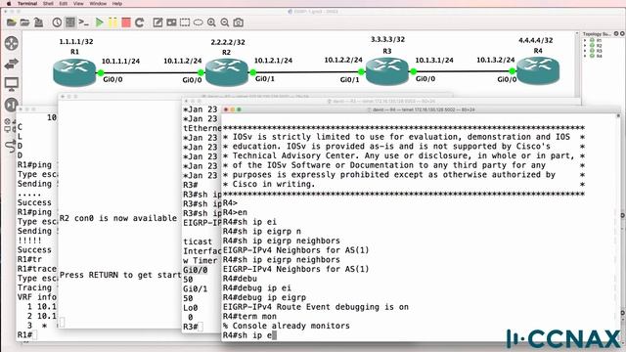Click the R2 terminal window cursor
626x352 pixels.
[x=62, y=322]
